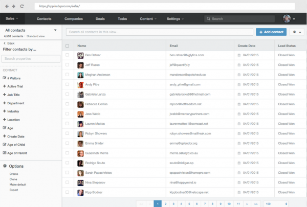
Task: Check the box for Susannah Morris
Action: 68,153
